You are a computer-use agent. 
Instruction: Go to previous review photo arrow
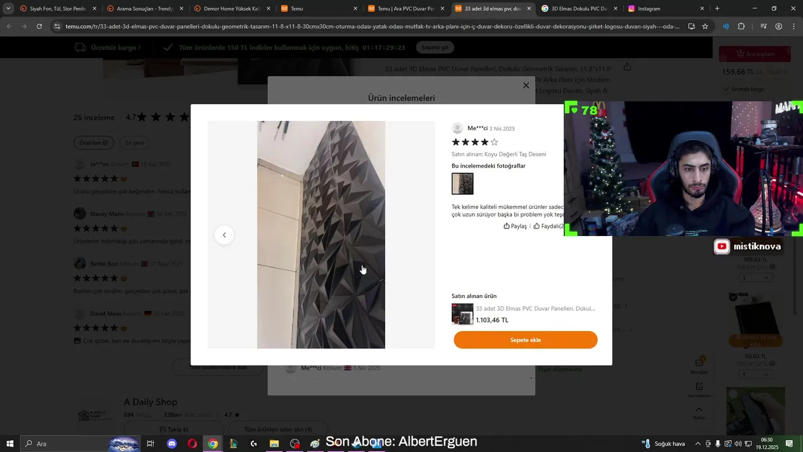pyautogui.click(x=224, y=235)
